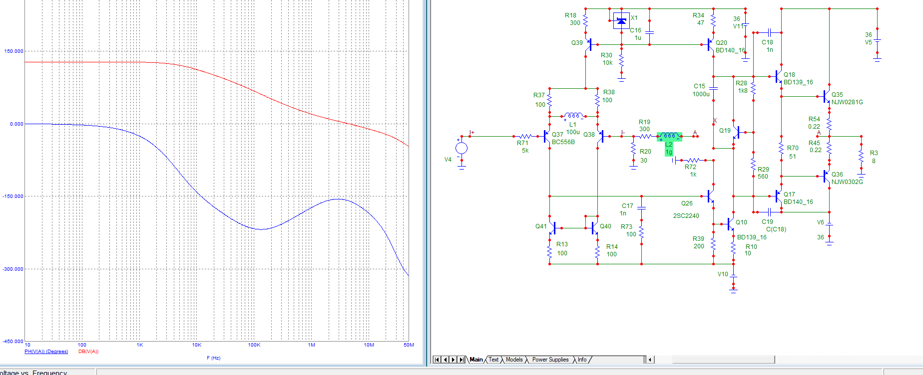Go to the previous schematic page arrow
Screen dimensions: 923x375
pyautogui.click(x=445, y=360)
